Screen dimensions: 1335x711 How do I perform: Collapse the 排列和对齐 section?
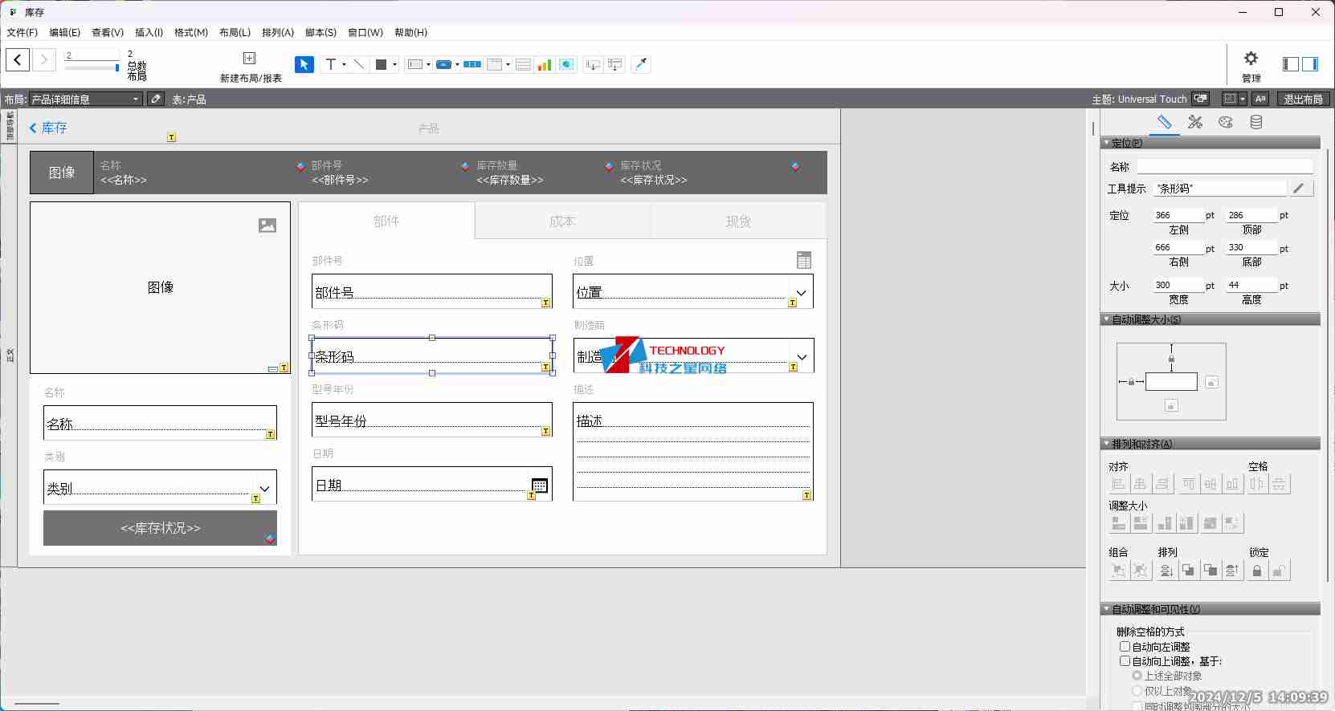click(x=1107, y=444)
